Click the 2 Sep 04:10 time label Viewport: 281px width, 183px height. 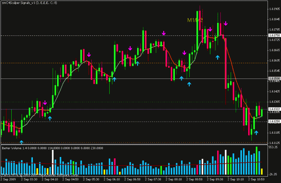point(50,179)
